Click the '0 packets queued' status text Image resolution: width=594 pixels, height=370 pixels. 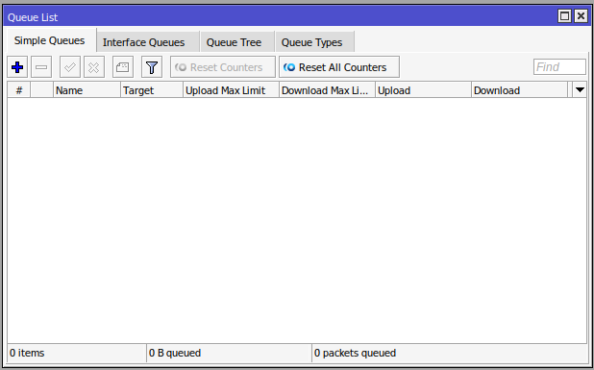(x=355, y=353)
